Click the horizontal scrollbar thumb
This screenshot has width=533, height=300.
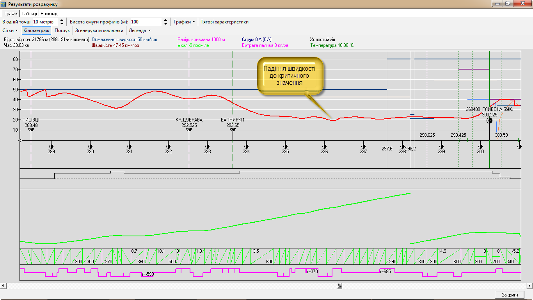pyautogui.click(x=340, y=286)
